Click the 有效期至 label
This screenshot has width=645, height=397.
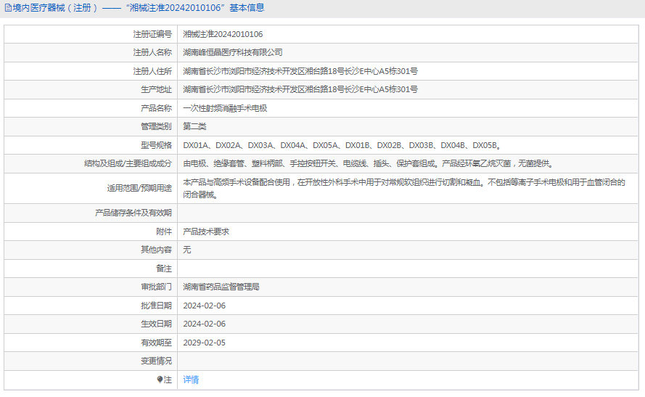156,343
